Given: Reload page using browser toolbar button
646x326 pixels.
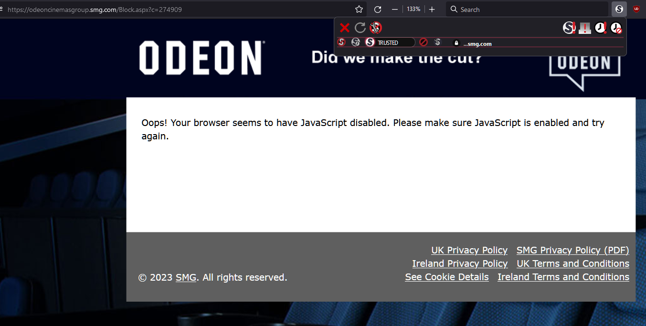Looking at the screenshot, I should click(x=378, y=10).
